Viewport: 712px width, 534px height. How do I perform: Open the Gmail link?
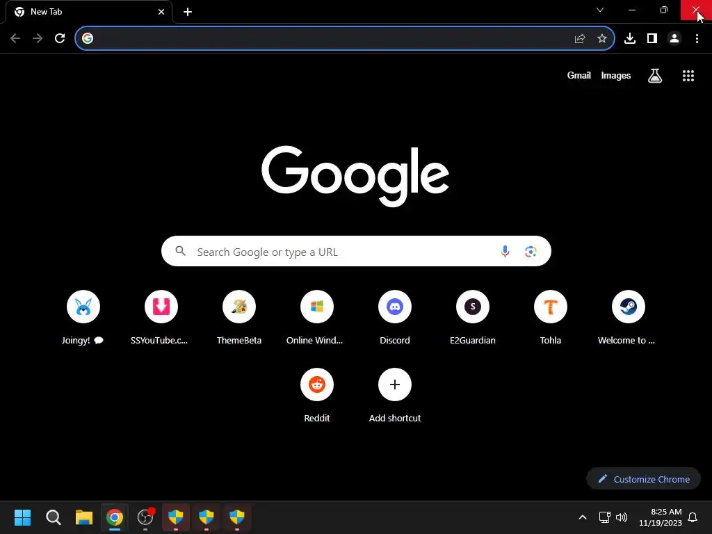click(x=579, y=75)
